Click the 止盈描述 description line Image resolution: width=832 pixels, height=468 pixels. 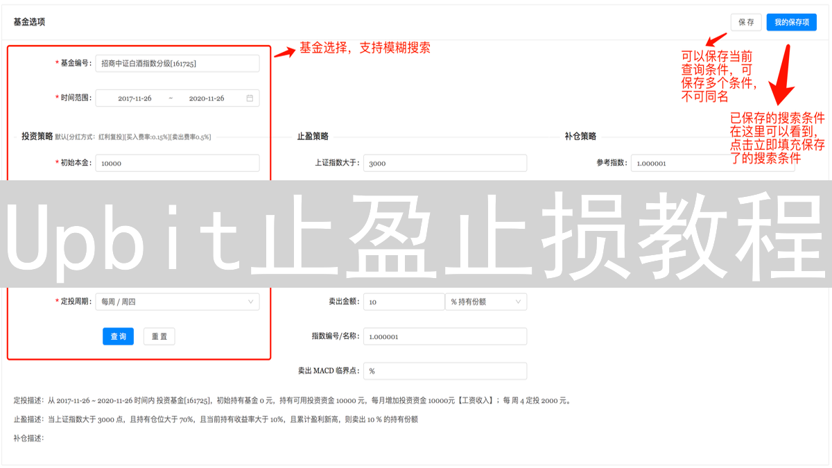click(x=216, y=419)
